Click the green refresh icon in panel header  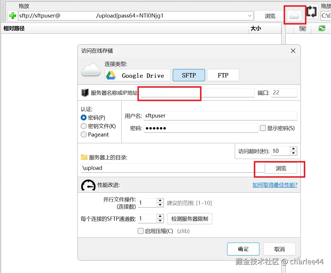(x=322, y=28)
